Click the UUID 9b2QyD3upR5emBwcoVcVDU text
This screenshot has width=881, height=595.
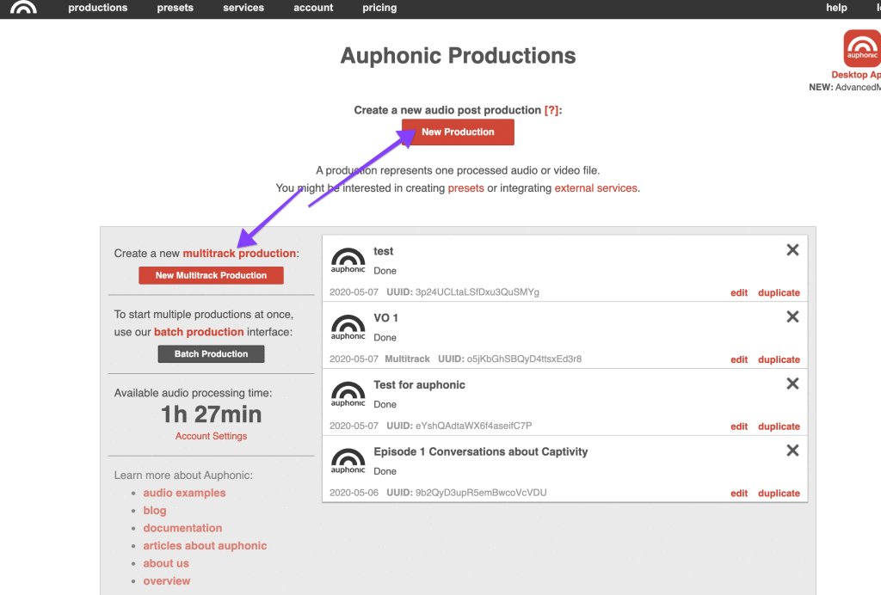[x=481, y=493]
